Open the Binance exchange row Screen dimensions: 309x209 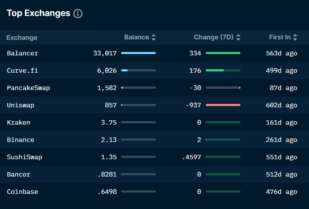pyautogui.click(x=20, y=140)
